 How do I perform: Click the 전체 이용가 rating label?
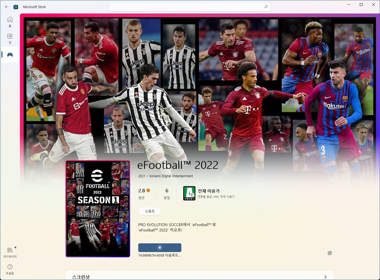[x=209, y=191]
